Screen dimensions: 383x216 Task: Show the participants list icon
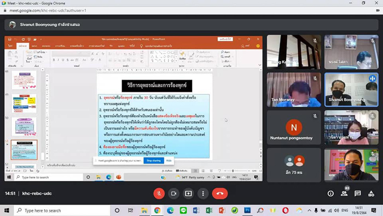point(344,194)
